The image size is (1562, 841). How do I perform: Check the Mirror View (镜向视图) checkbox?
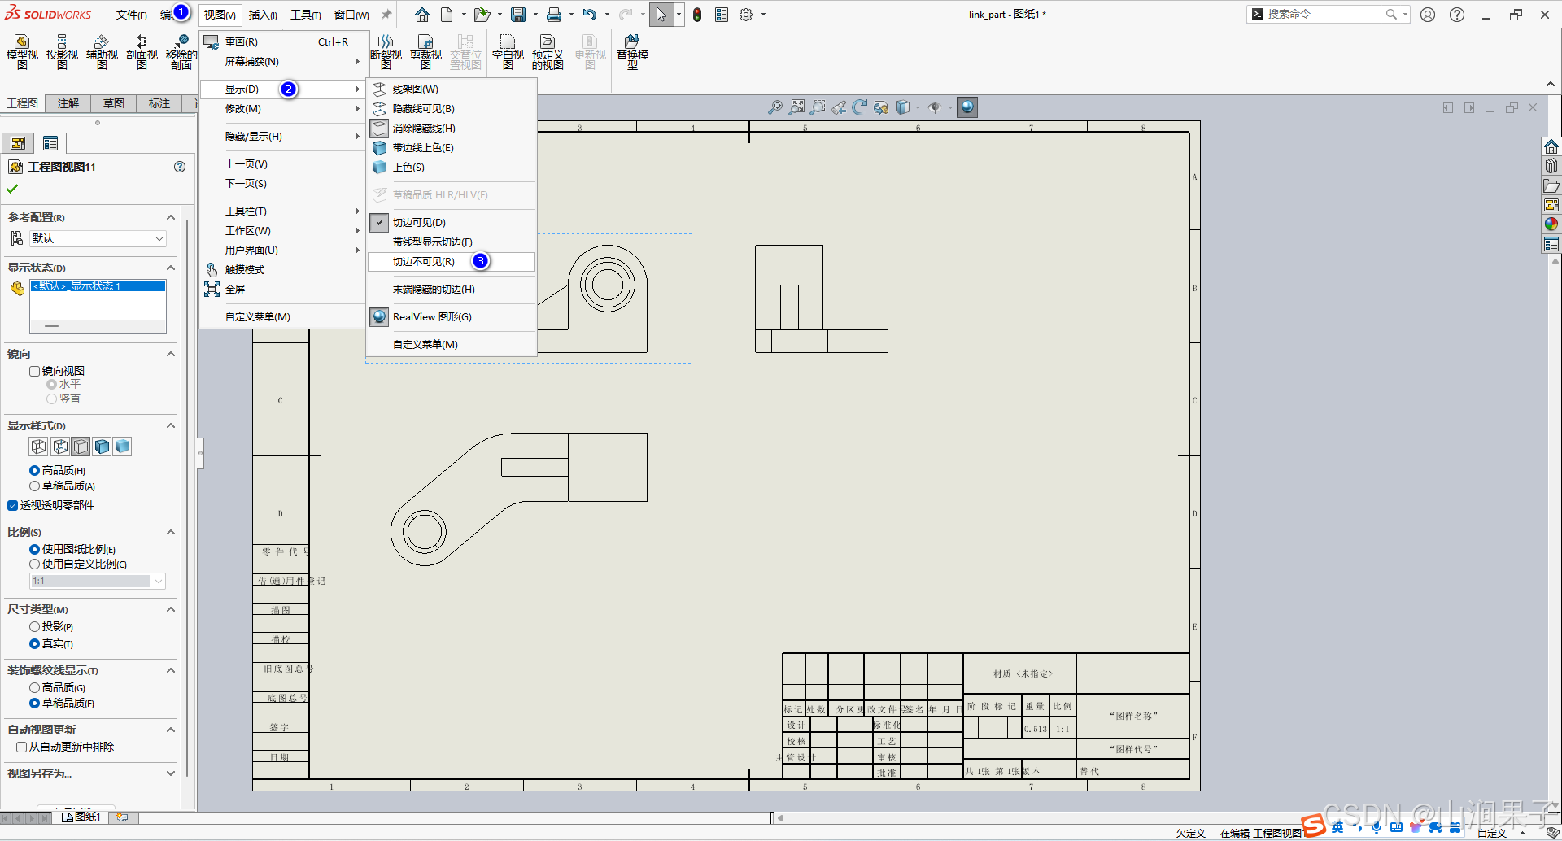pos(35,371)
